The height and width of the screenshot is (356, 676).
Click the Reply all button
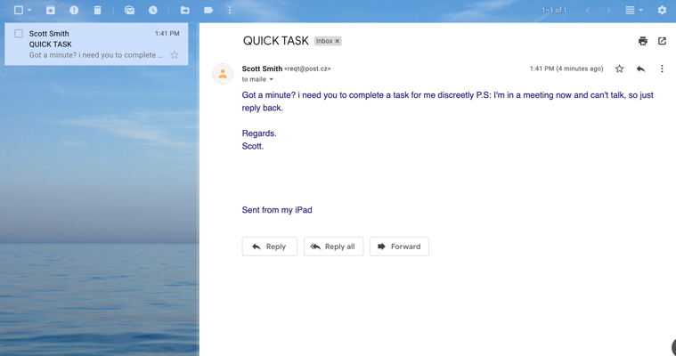(333, 247)
